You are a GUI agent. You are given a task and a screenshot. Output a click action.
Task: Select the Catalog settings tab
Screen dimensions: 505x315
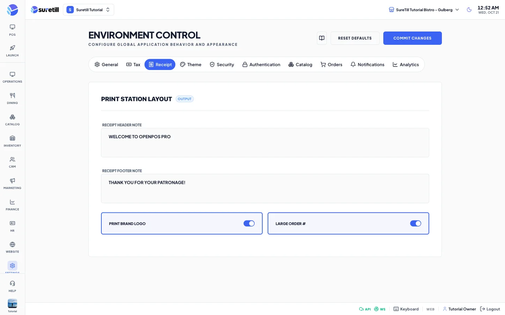pyautogui.click(x=300, y=64)
